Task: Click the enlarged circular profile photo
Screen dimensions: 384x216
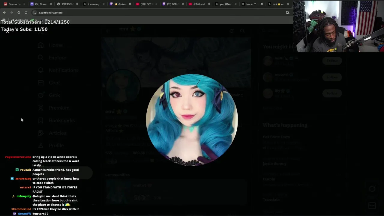Action: coord(192,120)
